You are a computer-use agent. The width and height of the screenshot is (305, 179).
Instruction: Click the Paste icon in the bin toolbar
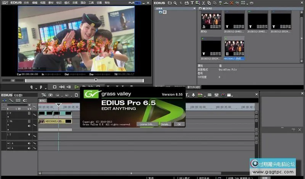coord(215,3)
